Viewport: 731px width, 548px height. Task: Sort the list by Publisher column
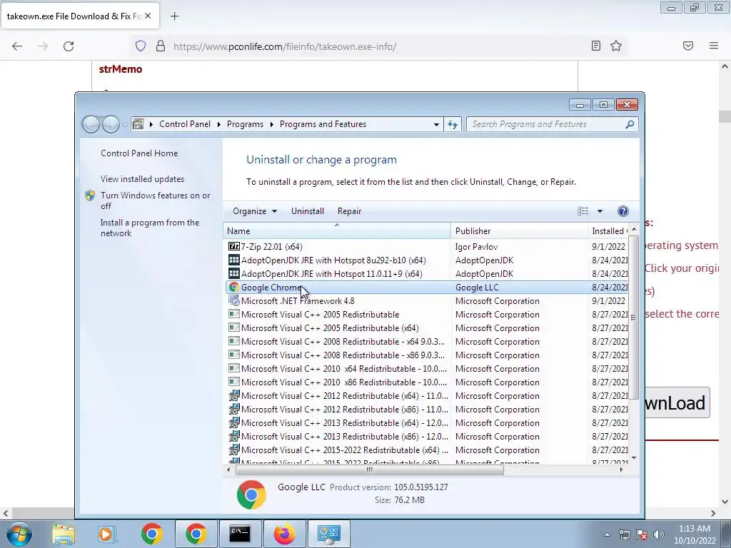(519, 230)
